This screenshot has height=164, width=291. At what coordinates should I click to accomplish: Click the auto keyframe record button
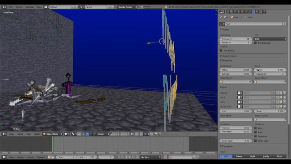coord(166,157)
